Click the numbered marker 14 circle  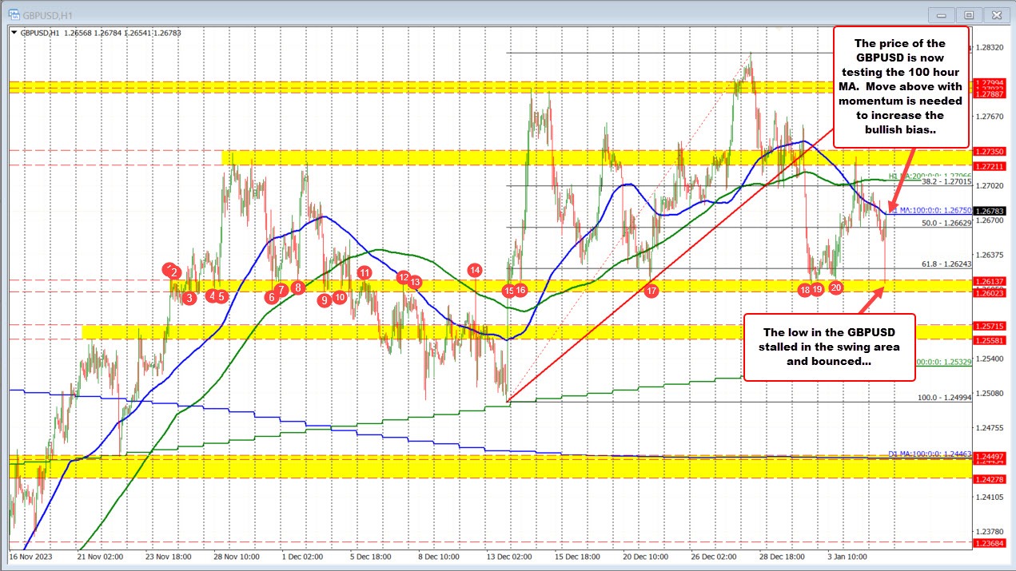click(473, 270)
